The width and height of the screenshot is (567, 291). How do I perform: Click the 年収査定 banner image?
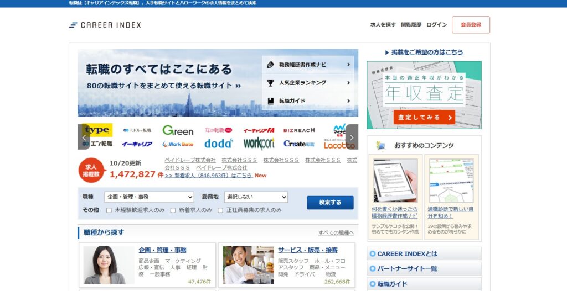pos(424,95)
